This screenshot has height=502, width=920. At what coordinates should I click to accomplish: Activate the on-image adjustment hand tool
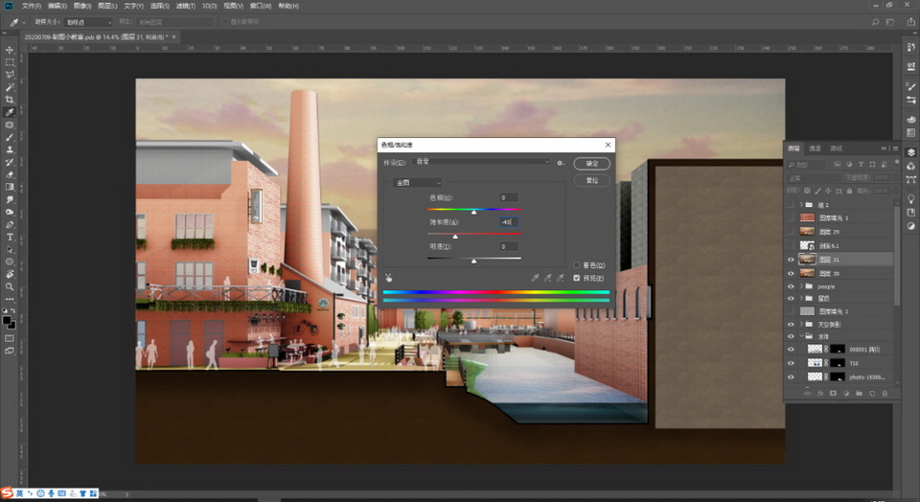389,277
